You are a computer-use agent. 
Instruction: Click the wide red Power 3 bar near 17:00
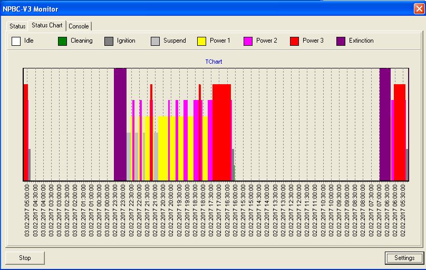221,132
